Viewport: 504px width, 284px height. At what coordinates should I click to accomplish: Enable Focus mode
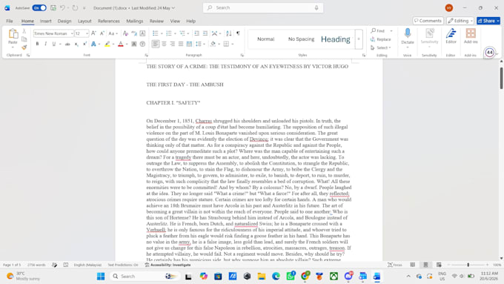point(395,265)
